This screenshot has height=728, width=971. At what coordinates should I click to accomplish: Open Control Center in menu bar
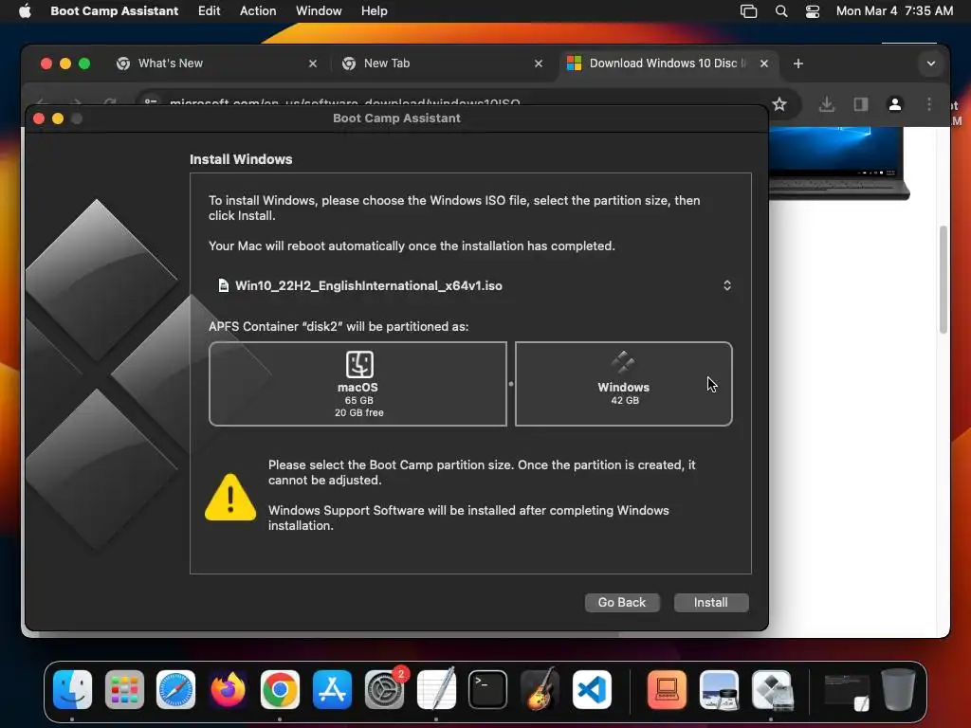813,11
